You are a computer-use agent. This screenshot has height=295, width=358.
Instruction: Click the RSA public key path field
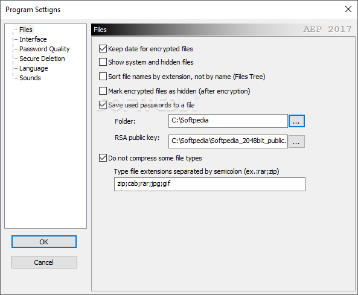pos(228,141)
